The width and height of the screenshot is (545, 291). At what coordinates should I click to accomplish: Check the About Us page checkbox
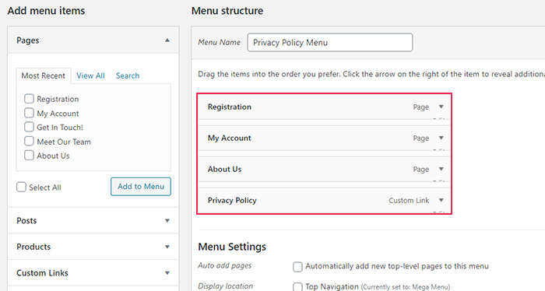tap(30, 155)
